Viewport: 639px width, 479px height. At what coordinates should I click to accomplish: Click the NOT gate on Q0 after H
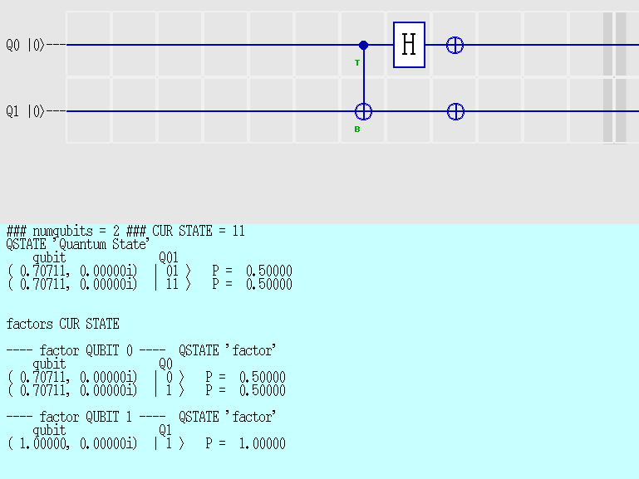pyautogui.click(x=455, y=45)
